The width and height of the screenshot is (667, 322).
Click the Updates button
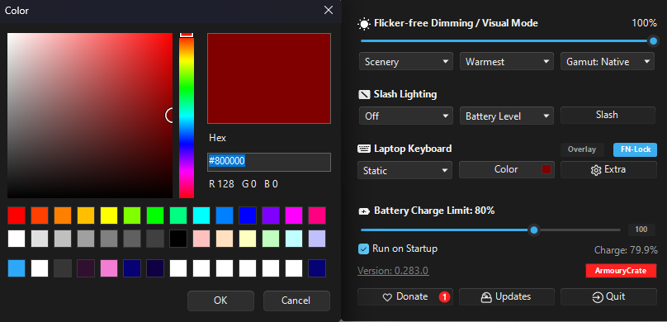pos(506,297)
